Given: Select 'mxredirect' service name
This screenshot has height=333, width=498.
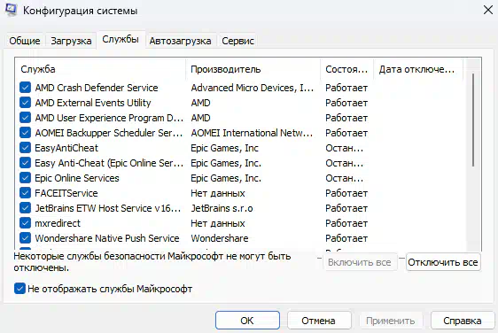Looking at the screenshot, I should 58,223.
